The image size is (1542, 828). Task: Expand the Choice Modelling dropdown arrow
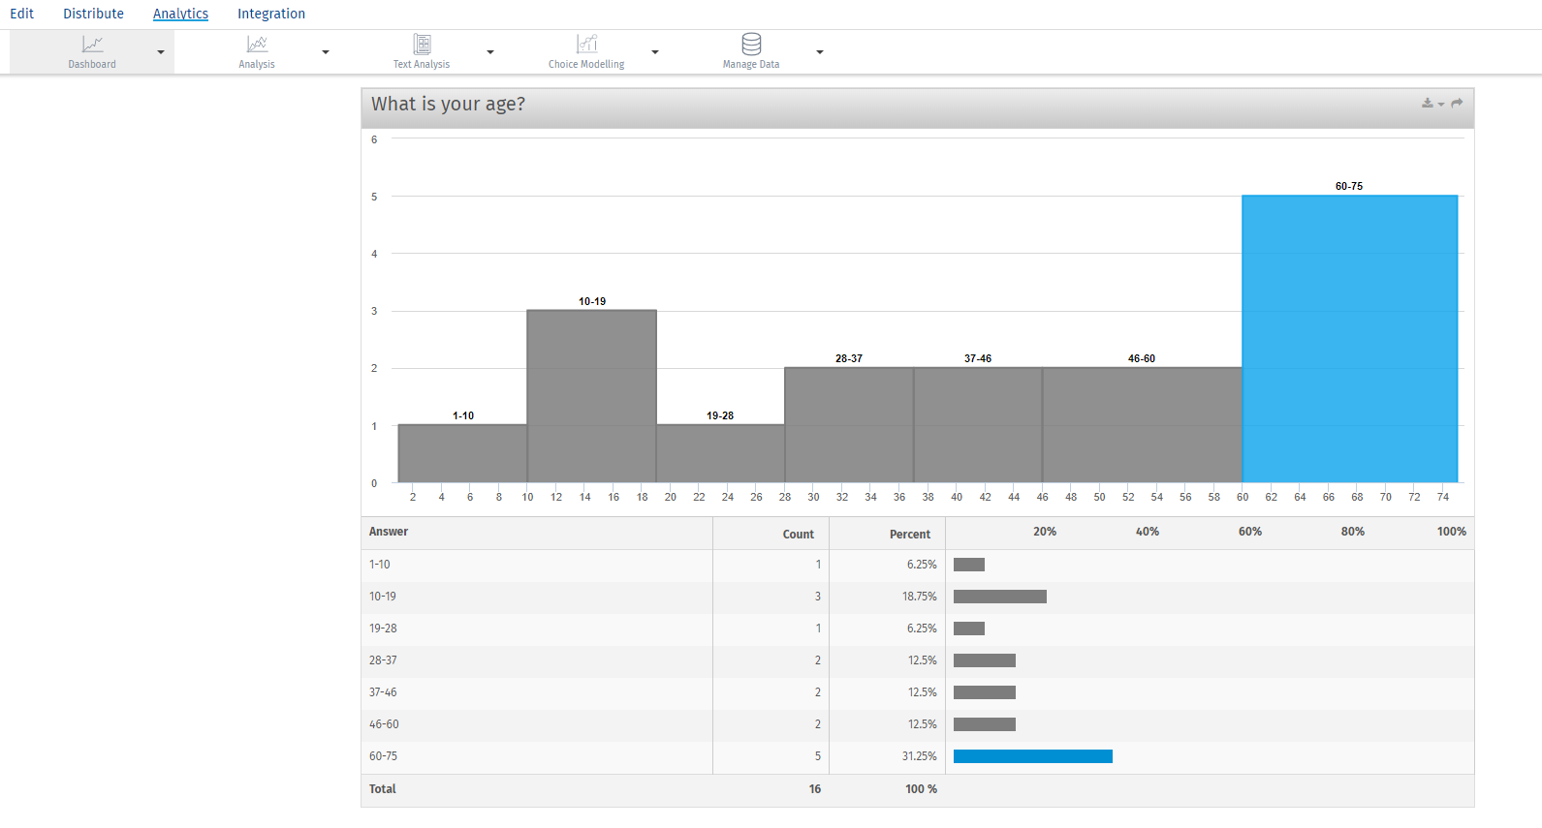click(655, 52)
